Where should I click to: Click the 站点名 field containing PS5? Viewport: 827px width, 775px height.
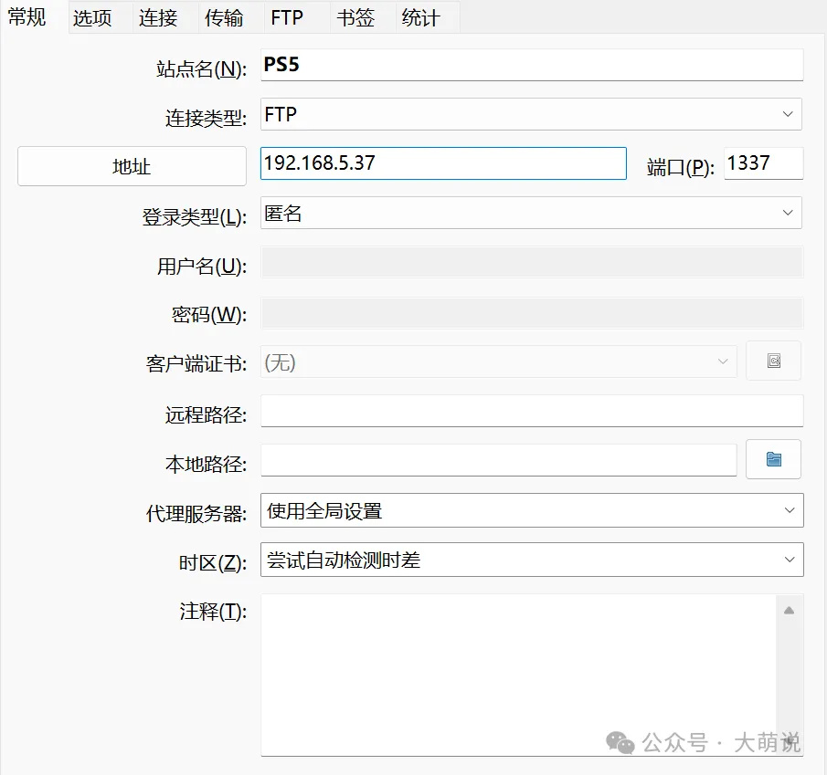[531, 65]
